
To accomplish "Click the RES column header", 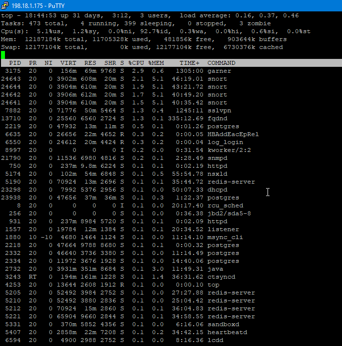I will pyautogui.click(x=90, y=63).
